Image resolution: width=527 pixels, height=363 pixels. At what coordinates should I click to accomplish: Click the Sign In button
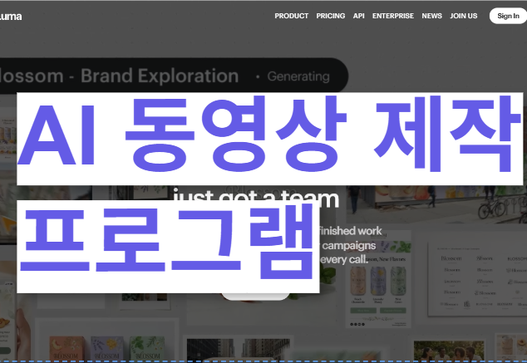click(508, 16)
